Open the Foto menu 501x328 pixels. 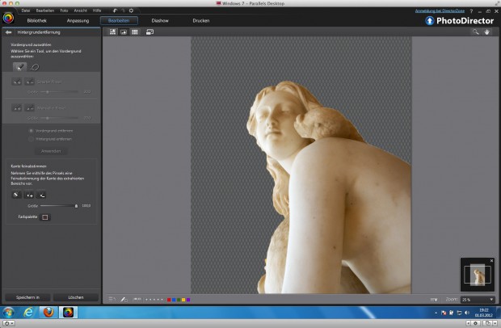(64, 11)
